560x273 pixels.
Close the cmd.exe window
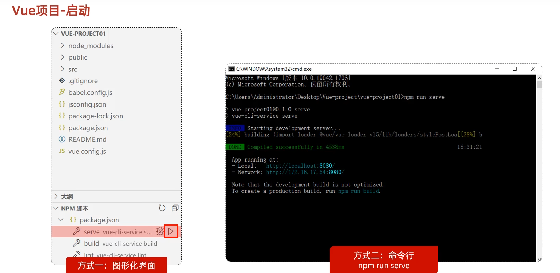pos(533,69)
